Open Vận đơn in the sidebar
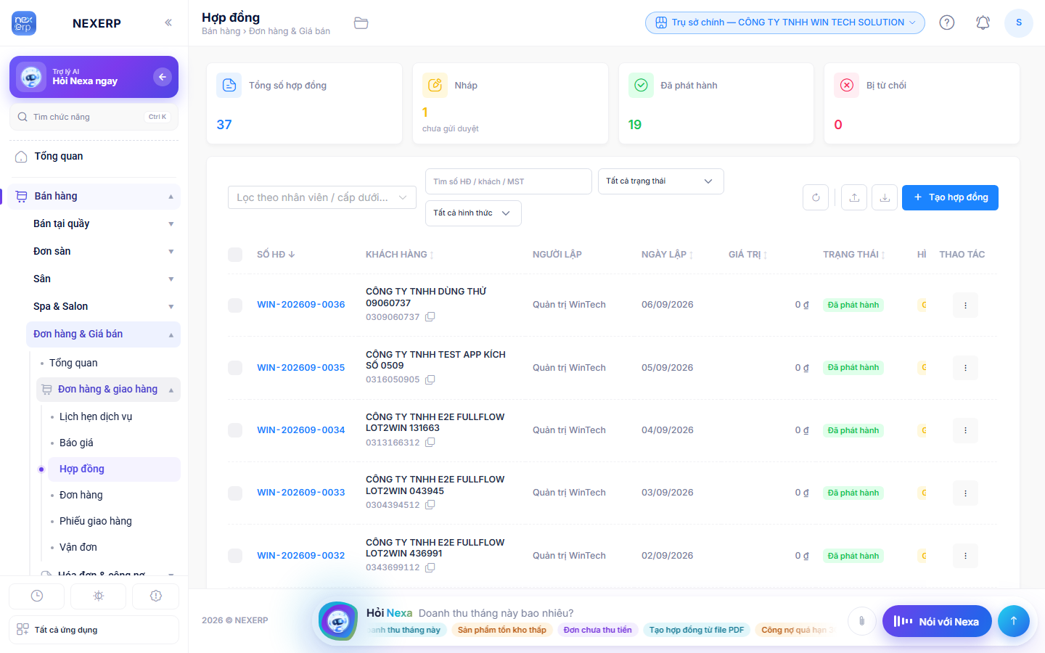1045x653 pixels. [114, 547]
